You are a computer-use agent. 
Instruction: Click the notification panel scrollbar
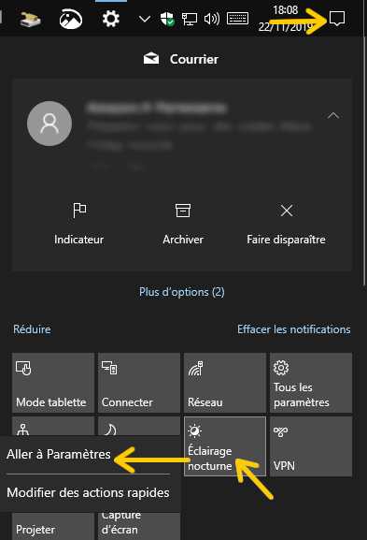(x=364, y=162)
